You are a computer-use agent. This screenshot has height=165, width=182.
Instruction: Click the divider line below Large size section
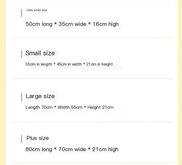tap(92, 122)
